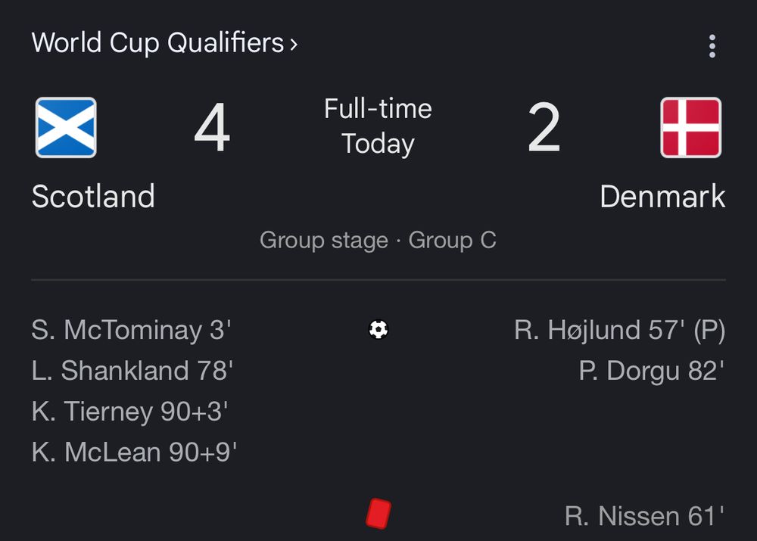
Task: Open the World Cup Qualifiers link
Action: coord(157,42)
